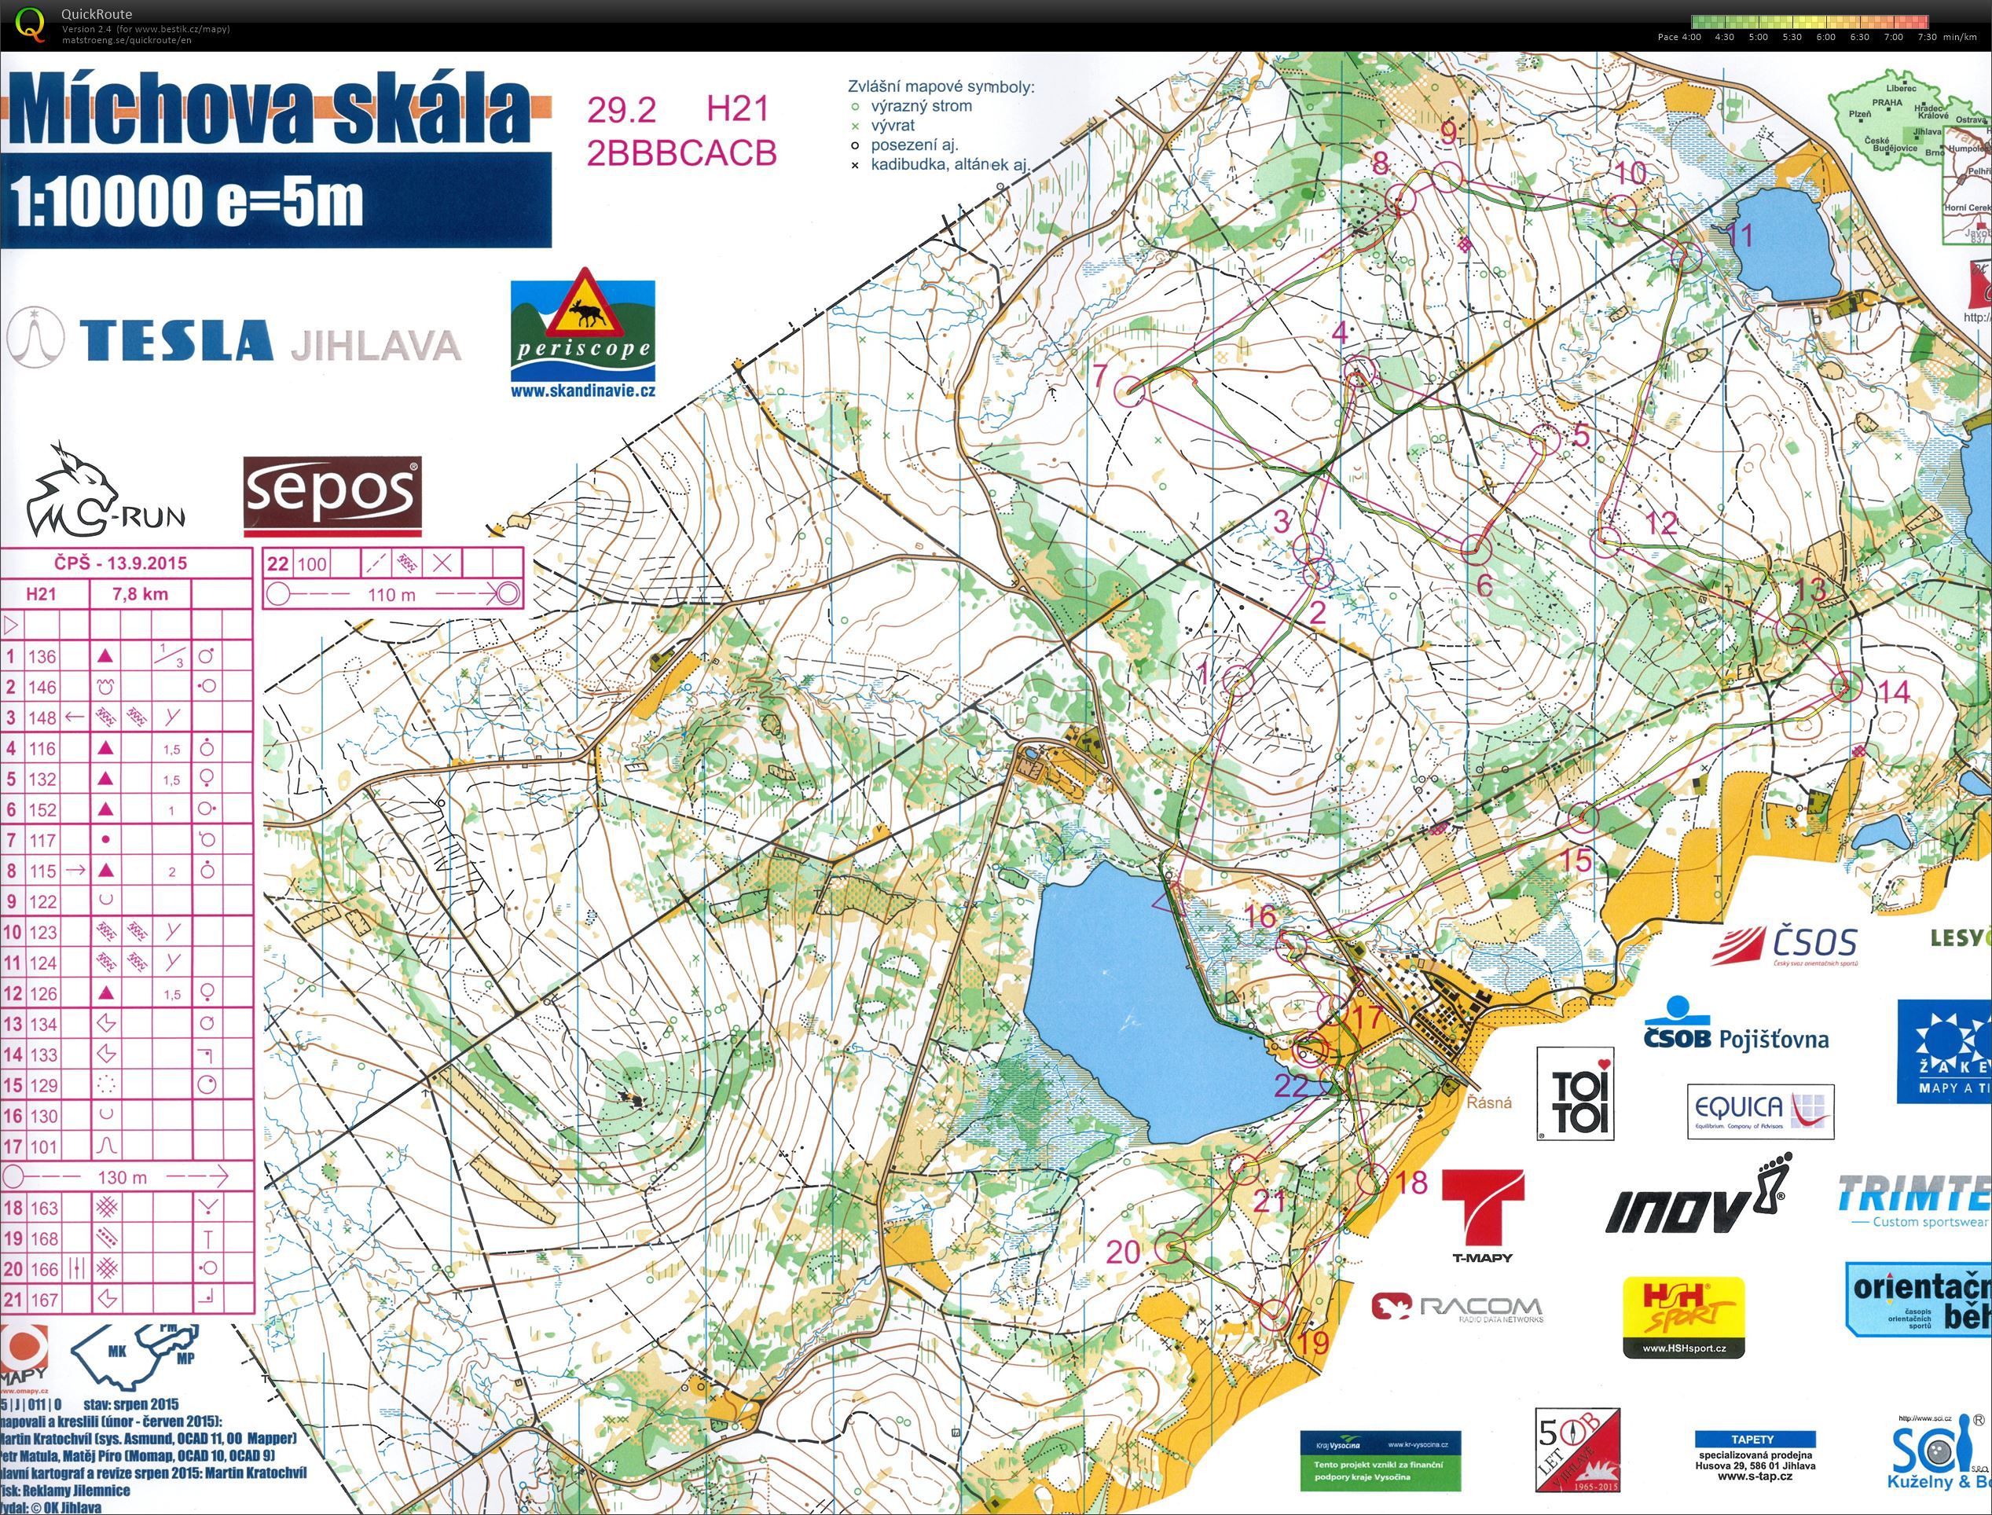Click the ČSOB Pojišťovna logo
This screenshot has height=1515, width=1992.
(1735, 1025)
